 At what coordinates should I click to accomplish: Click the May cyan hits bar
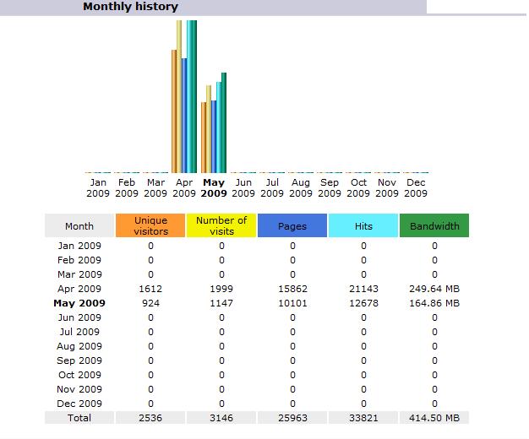click(x=219, y=127)
